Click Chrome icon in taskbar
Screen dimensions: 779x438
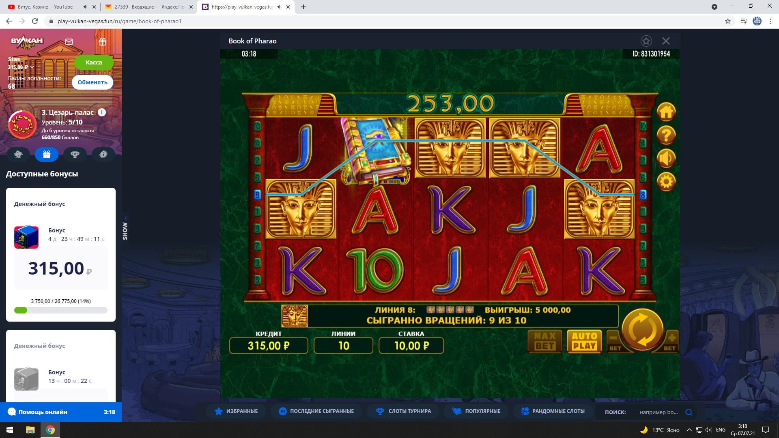[50, 430]
